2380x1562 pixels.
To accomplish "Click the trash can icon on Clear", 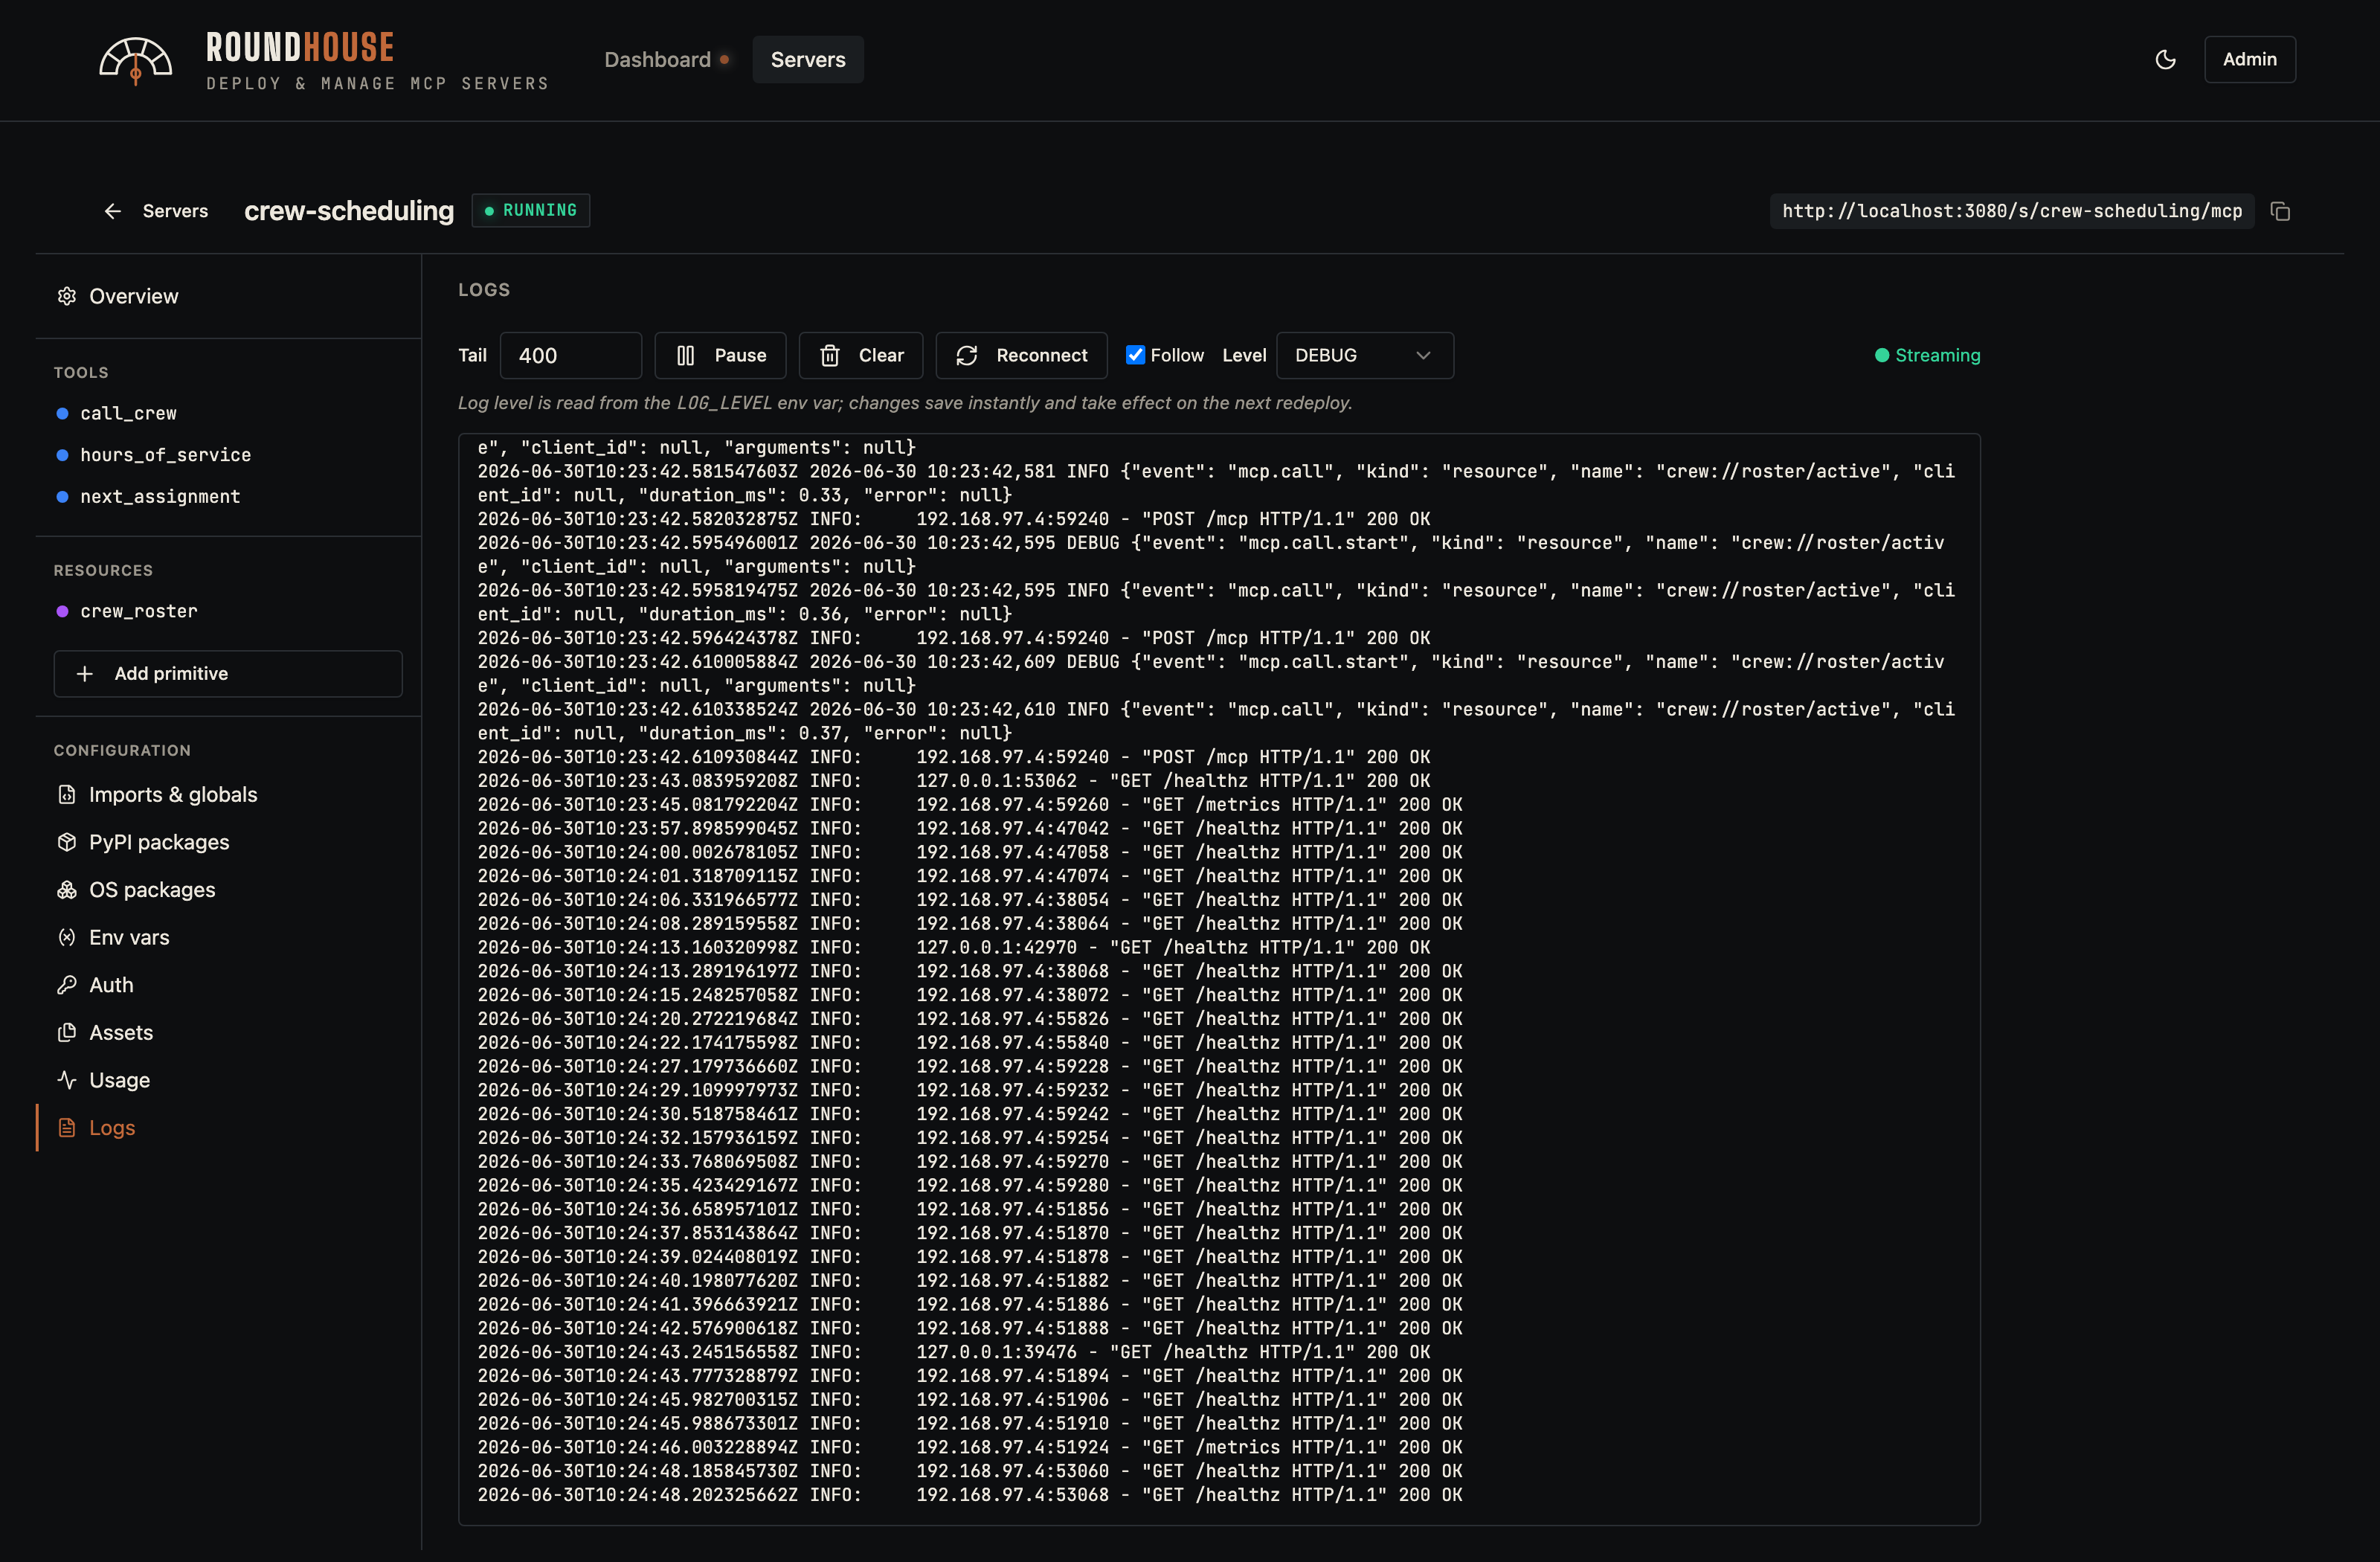I will [830, 356].
